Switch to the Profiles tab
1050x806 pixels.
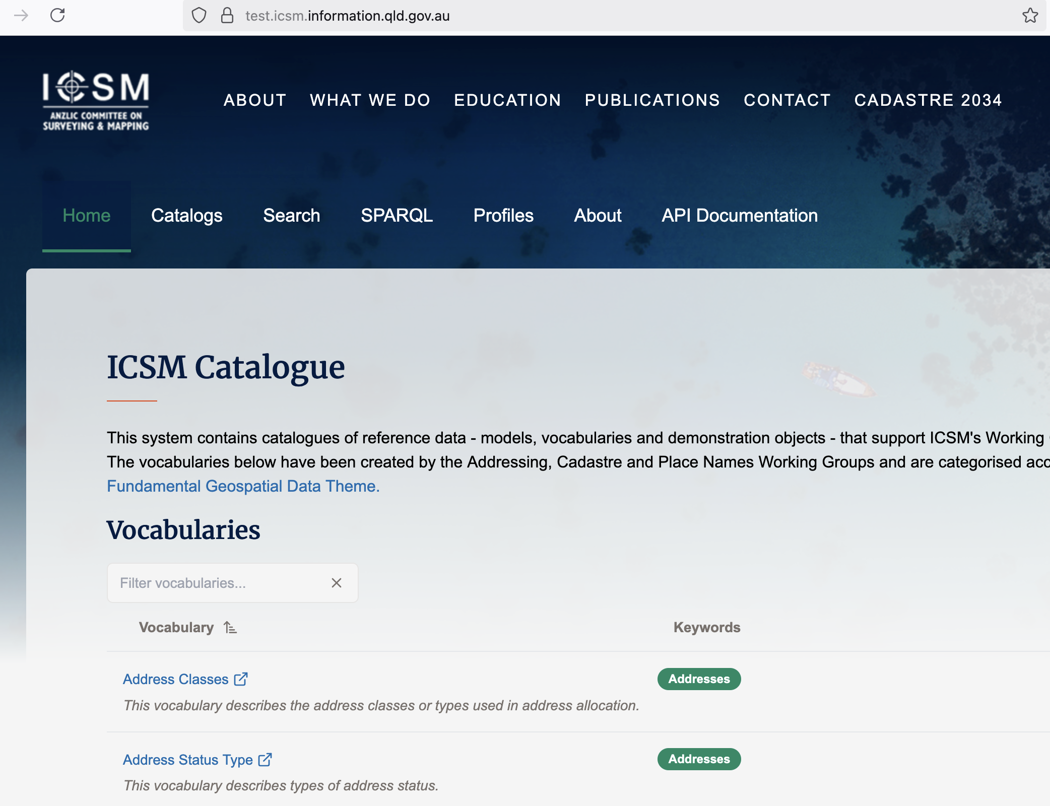click(x=503, y=216)
